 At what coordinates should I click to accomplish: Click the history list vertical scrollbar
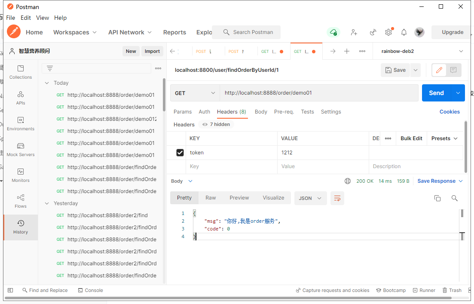[x=164, y=95]
